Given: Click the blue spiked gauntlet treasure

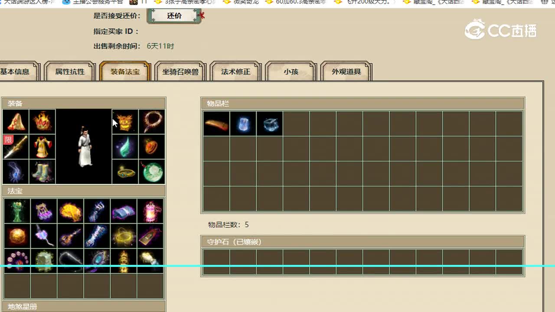Looking at the screenshot, I should coord(97,236).
